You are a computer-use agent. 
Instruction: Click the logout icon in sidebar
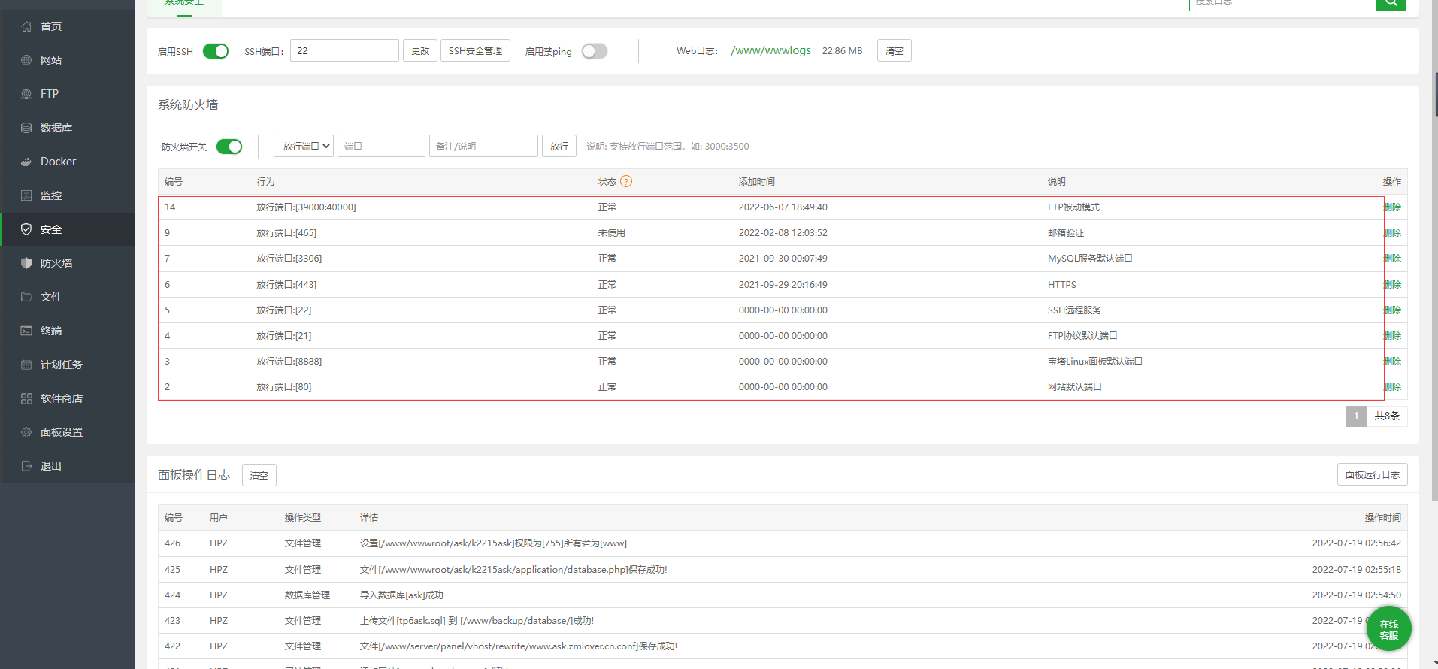pos(26,466)
